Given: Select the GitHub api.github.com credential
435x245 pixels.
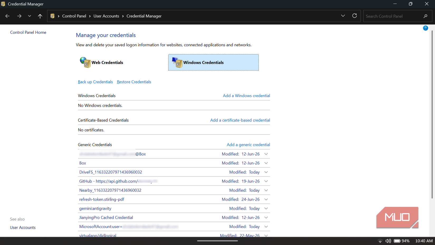Looking at the screenshot, I should [118, 181].
